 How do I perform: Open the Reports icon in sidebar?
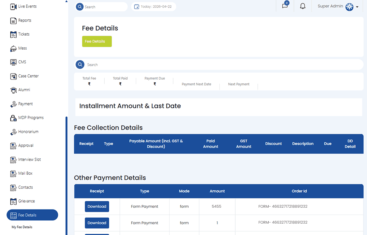click(13, 21)
